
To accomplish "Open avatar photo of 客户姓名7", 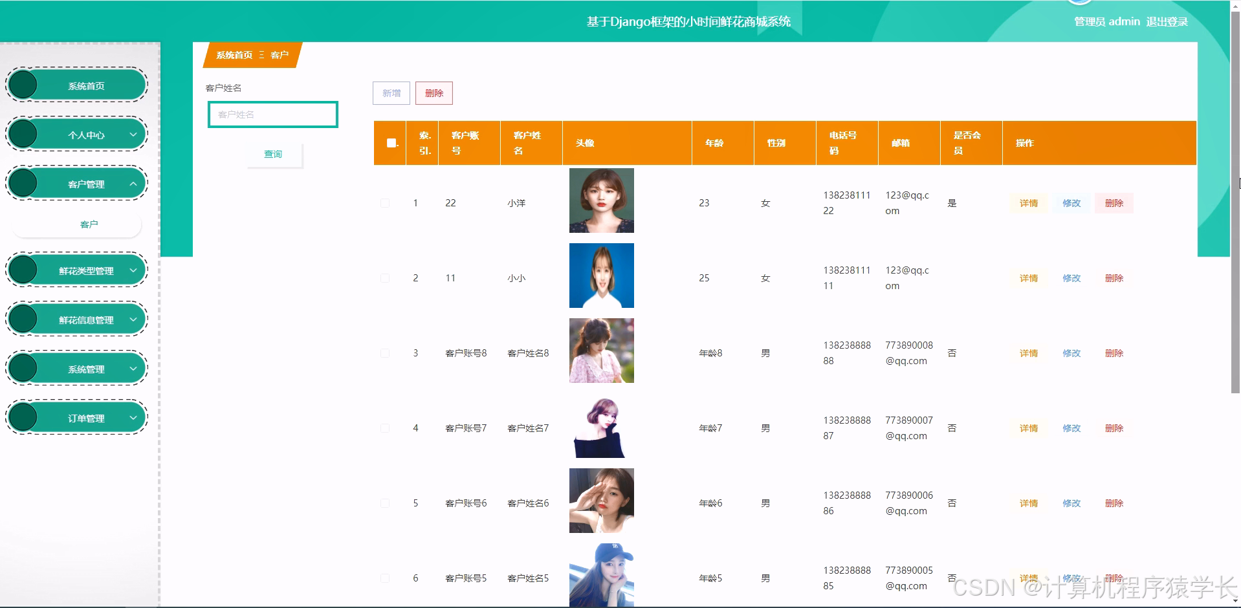I will coord(602,426).
